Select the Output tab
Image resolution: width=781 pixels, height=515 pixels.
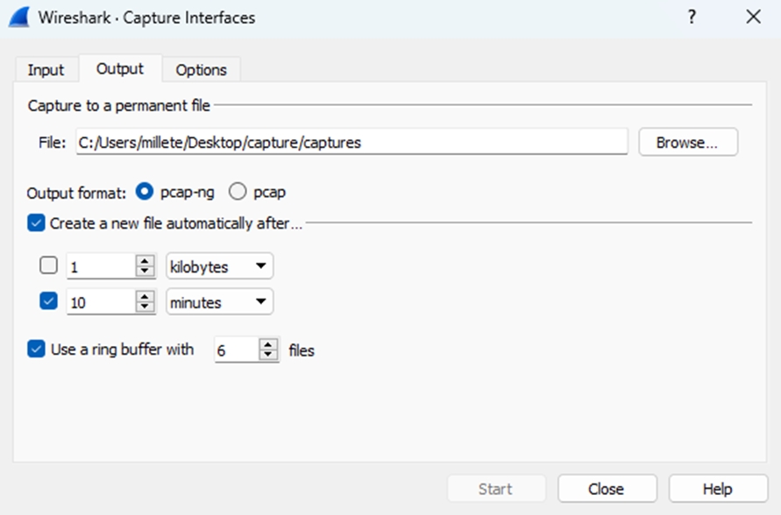pyautogui.click(x=120, y=68)
